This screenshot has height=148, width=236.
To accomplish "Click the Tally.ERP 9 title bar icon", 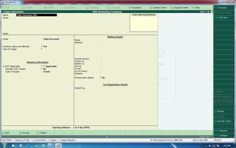I will 3,2.
